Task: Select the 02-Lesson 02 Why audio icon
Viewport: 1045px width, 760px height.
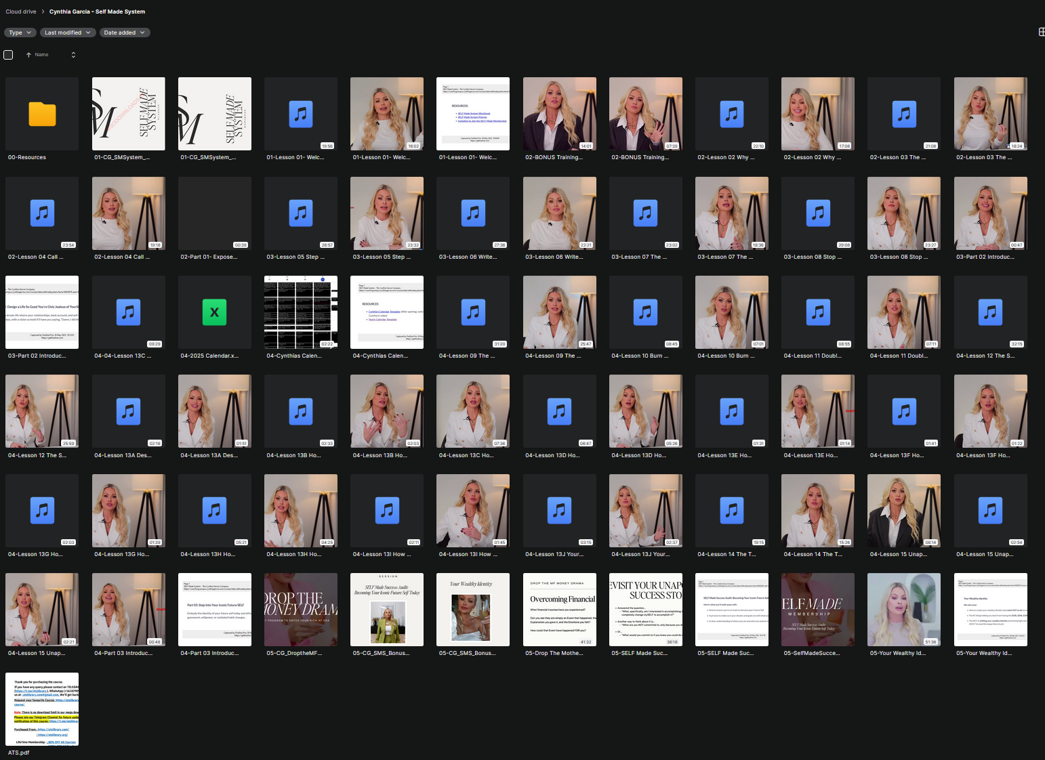Action: pos(731,114)
